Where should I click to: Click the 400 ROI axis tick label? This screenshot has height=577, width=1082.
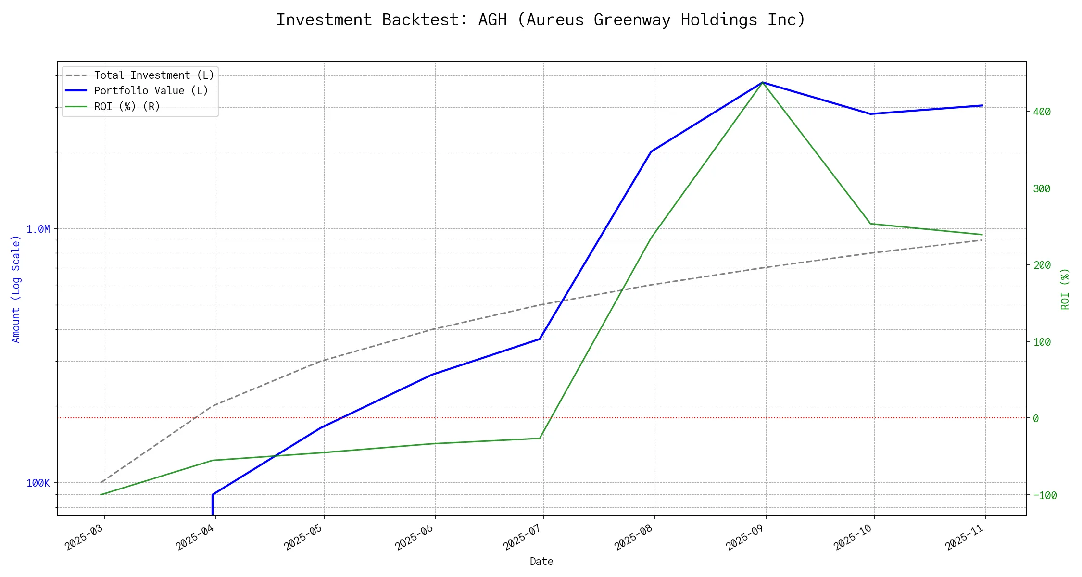pyautogui.click(x=1042, y=112)
